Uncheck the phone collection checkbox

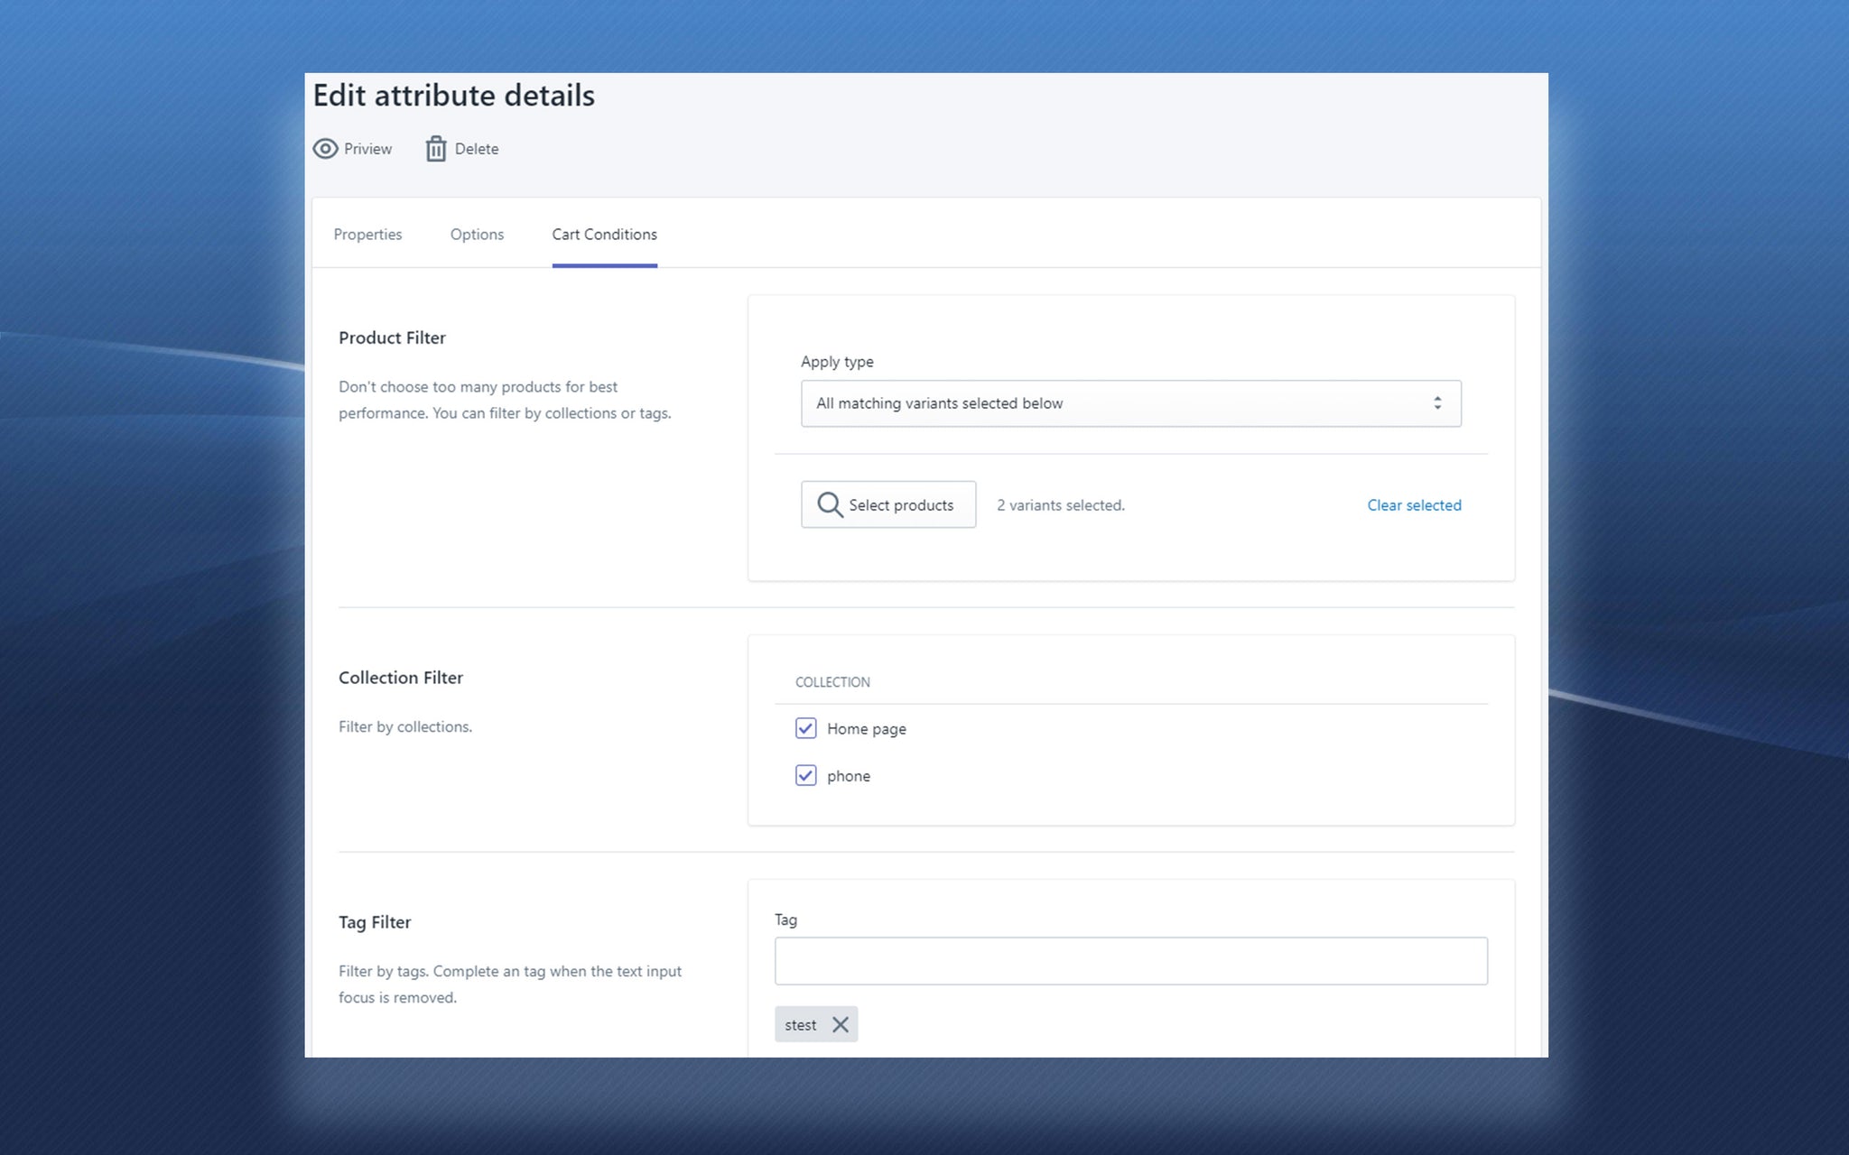tap(805, 775)
